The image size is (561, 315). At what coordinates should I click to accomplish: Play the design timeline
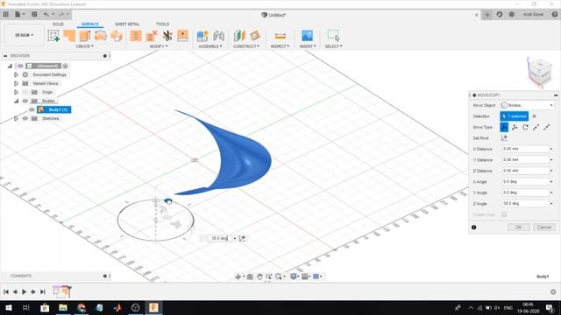[x=24, y=291]
